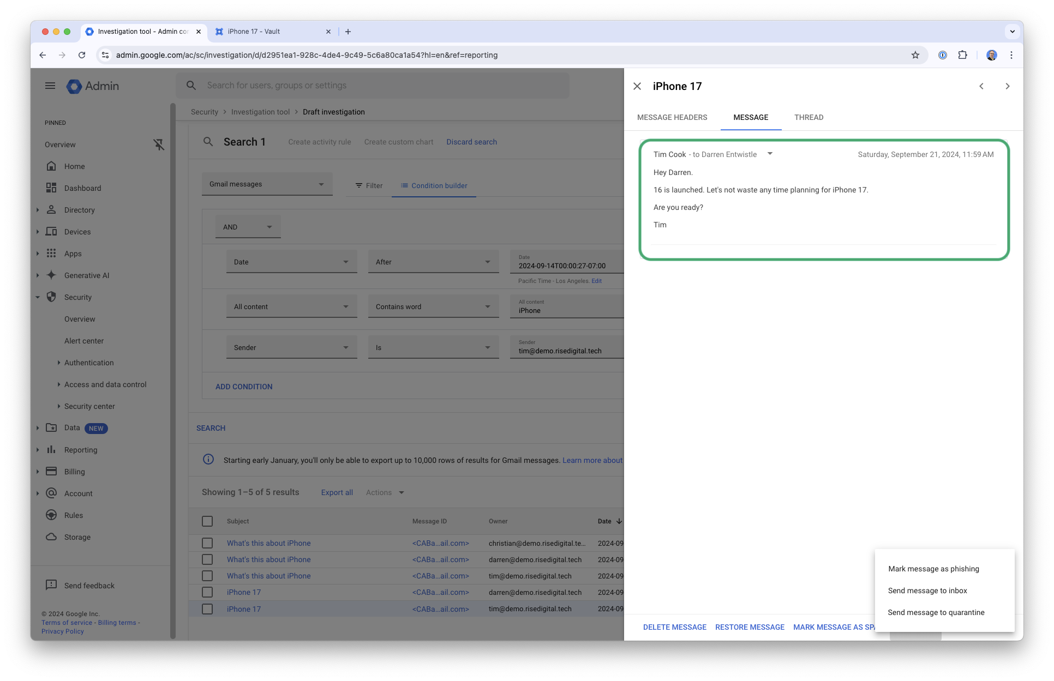This screenshot has width=1054, height=681.
Task: Expand the Tim Cook recipient details arrow
Action: 770,154
